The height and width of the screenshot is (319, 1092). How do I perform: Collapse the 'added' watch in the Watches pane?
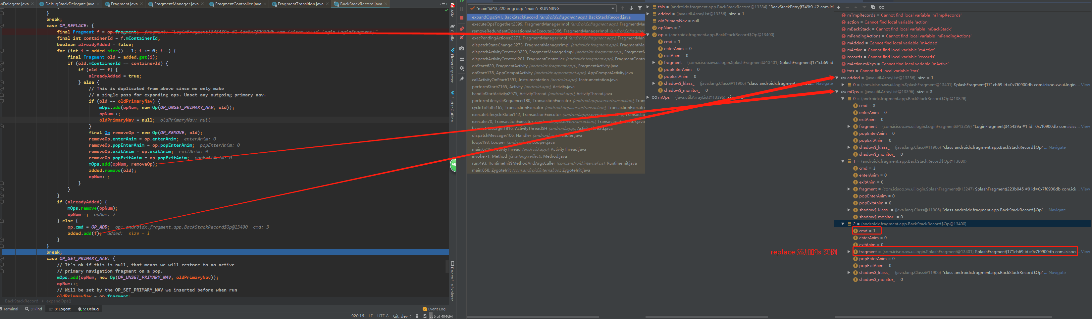pos(837,78)
